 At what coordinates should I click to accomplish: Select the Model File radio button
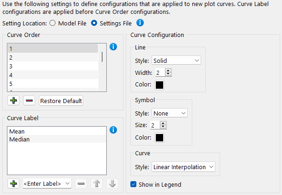[52, 23]
